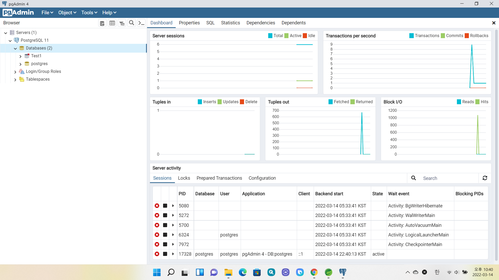Open the Locks activity tab
Screen dimensions: 499x280
click(184, 178)
